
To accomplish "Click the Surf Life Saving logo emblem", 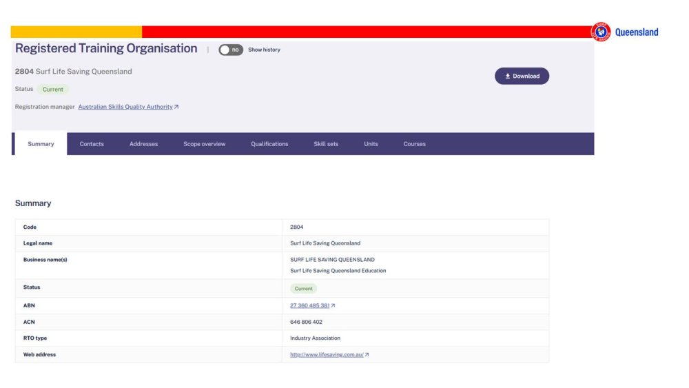I will 601,32.
